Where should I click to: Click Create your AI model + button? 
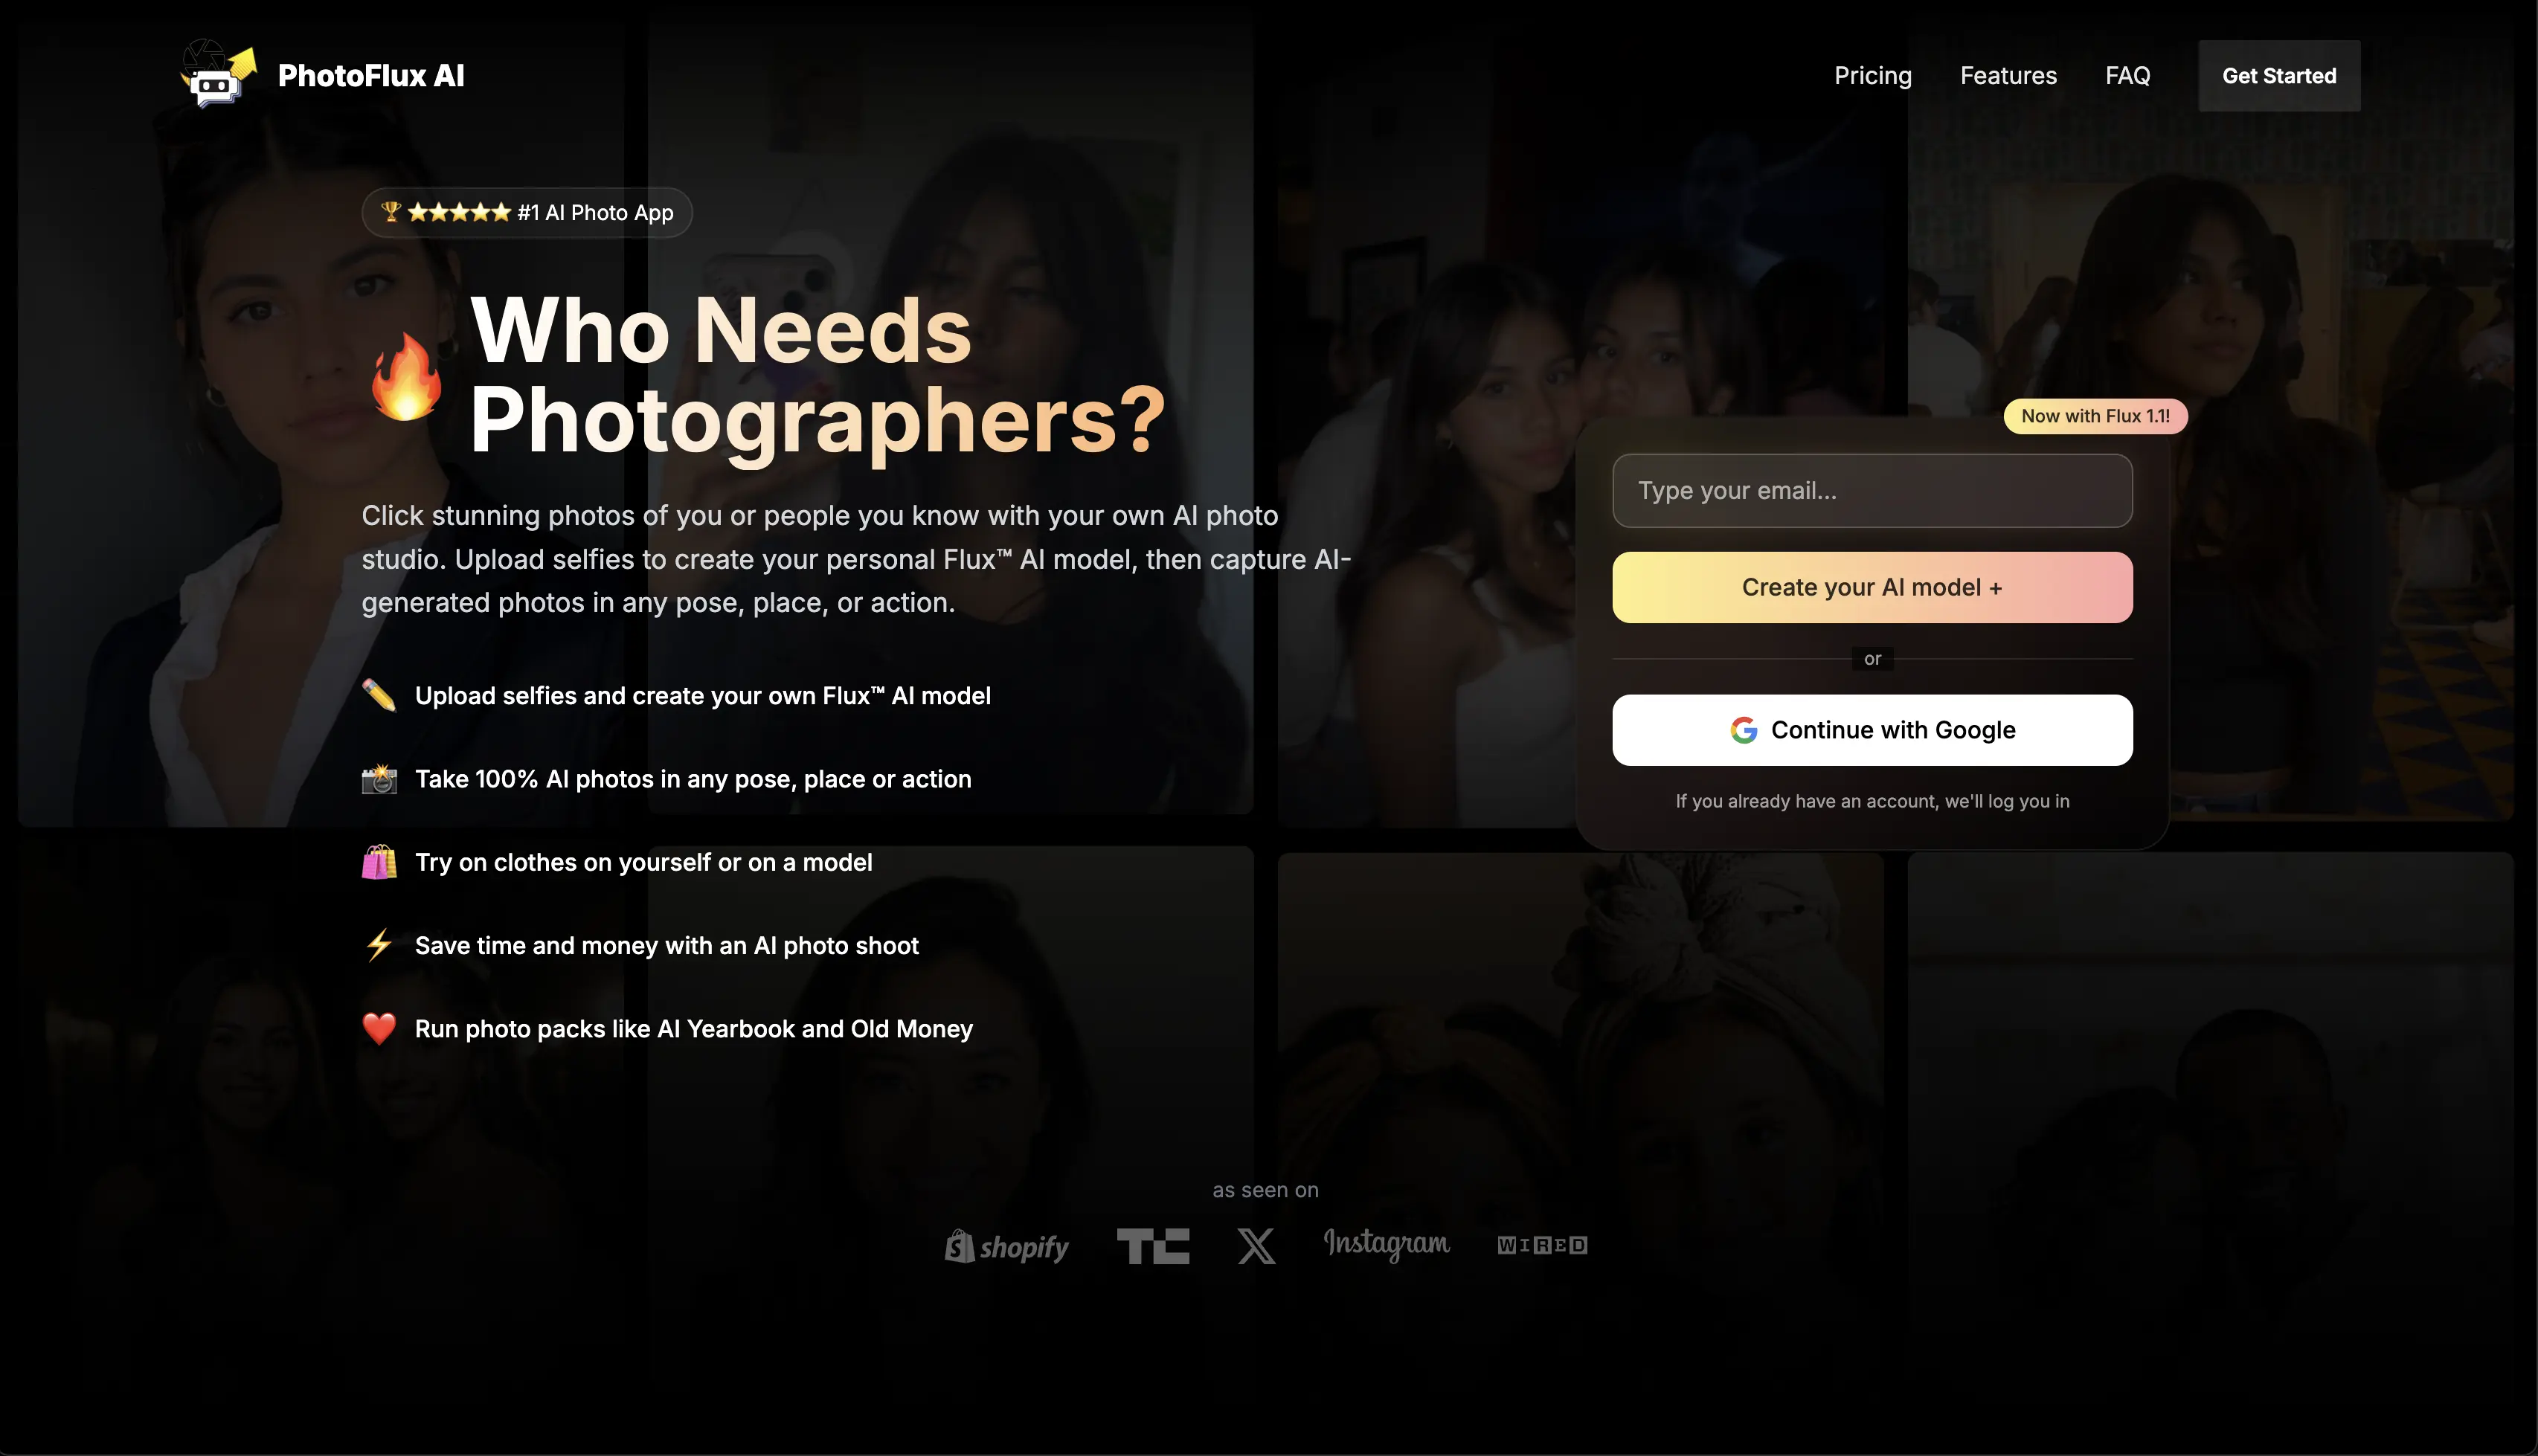(1872, 587)
